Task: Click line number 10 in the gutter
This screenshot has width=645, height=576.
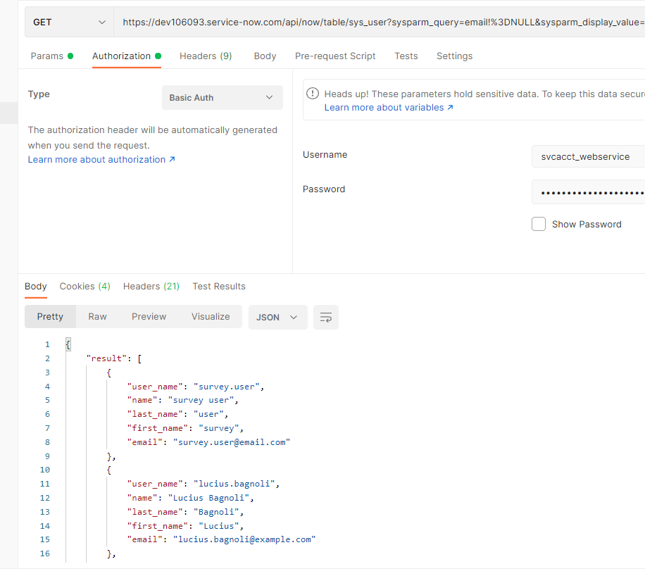Action: pyautogui.click(x=45, y=470)
